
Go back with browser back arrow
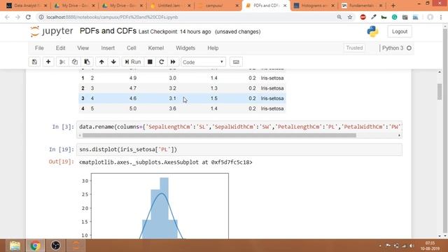pos(7,17)
